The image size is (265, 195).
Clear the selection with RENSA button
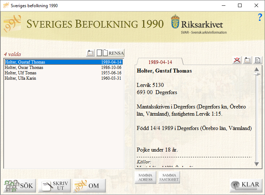[x=110, y=53]
